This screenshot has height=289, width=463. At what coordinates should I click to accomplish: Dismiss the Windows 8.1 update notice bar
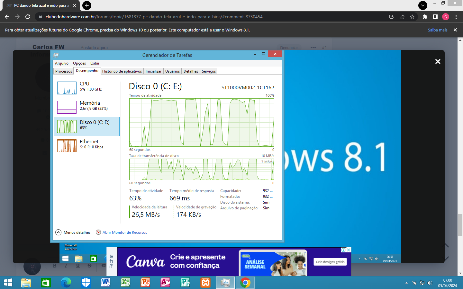455,30
